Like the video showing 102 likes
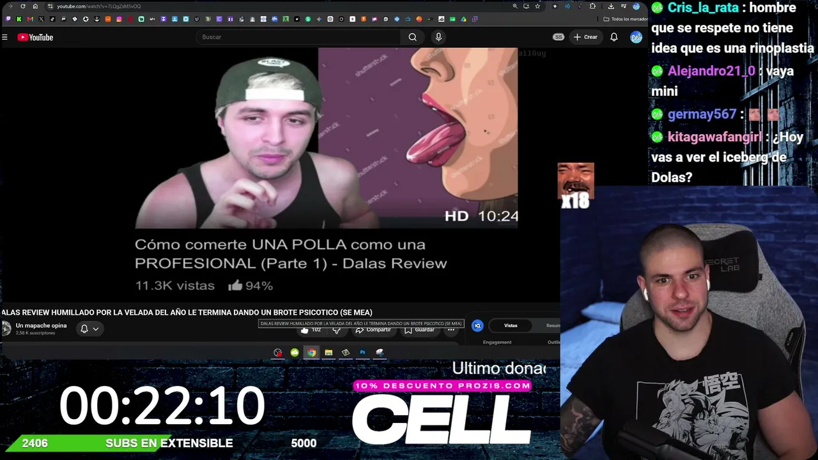This screenshot has height=460, width=818. click(310, 330)
